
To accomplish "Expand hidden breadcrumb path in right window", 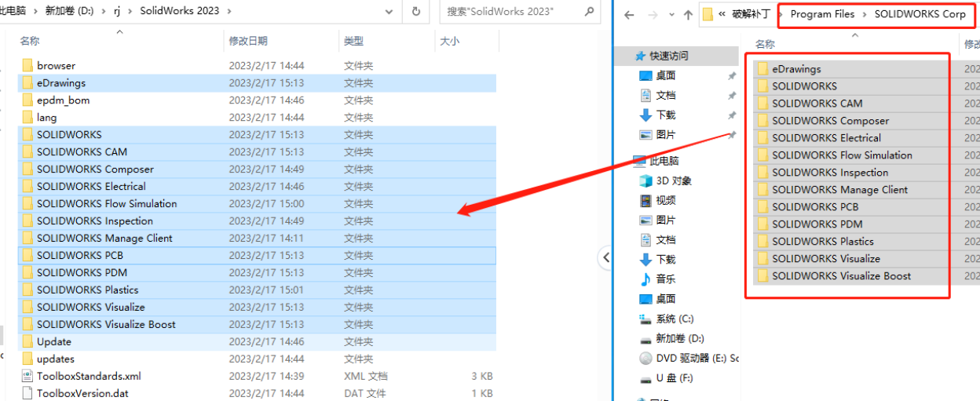I will (x=722, y=14).
